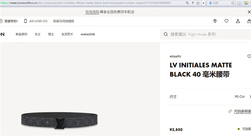Add product M0449U to wishlist heart
251x136 pixels.
pyautogui.click(x=249, y=56)
